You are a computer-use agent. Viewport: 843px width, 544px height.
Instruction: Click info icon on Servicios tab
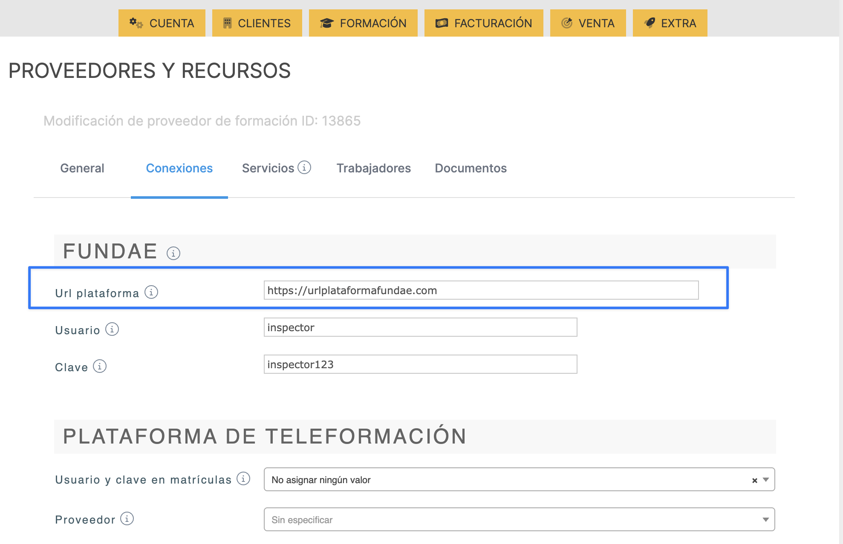(x=304, y=167)
